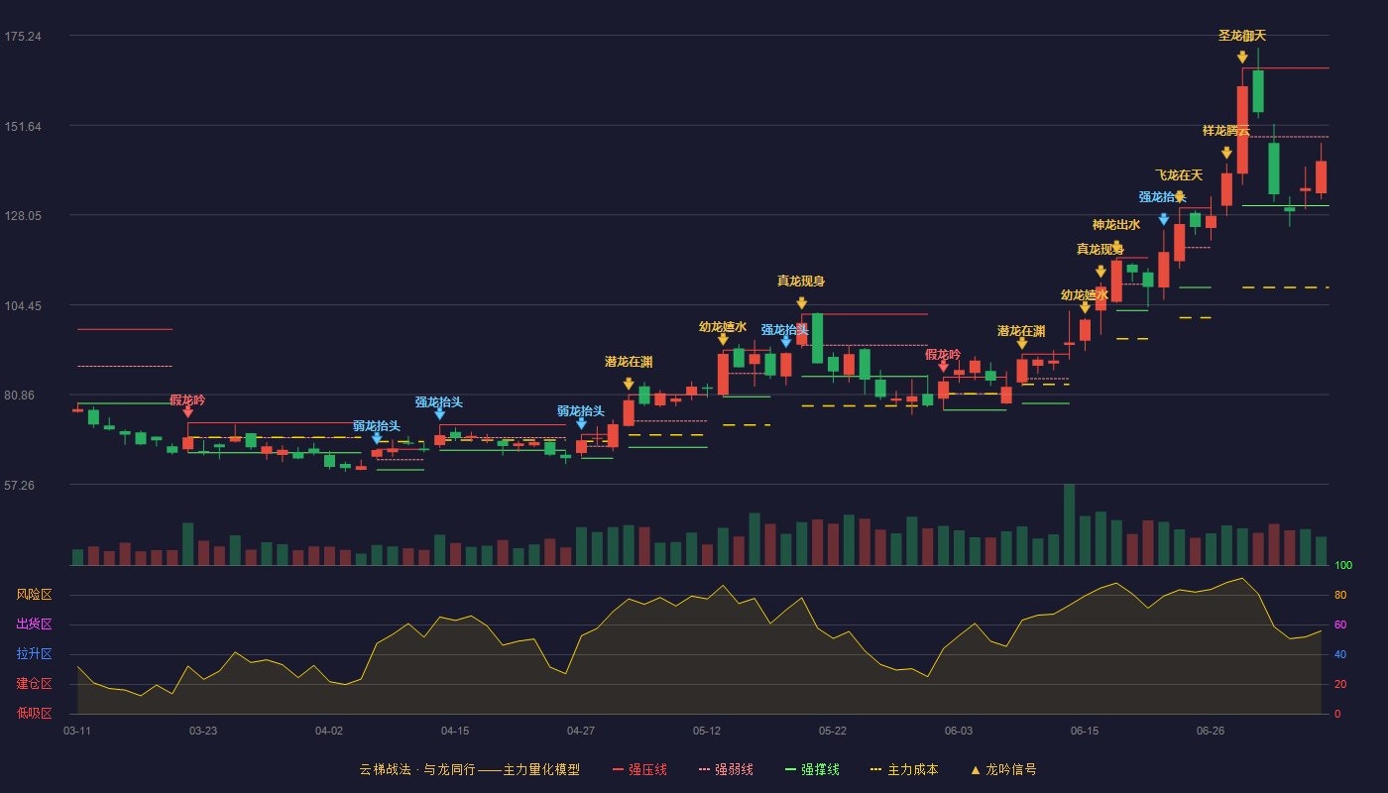Click the long green candle below 真龙现身 near 05-22
The width and height of the screenshot is (1388, 793).
coord(817,338)
